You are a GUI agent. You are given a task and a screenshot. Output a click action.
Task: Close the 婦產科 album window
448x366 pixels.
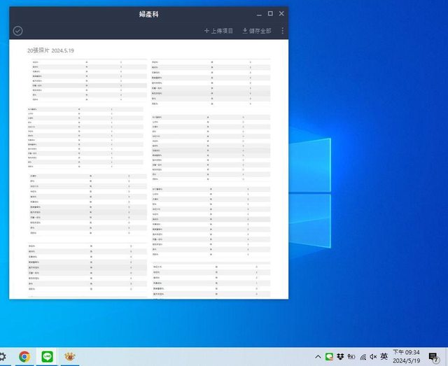coord(281,13)
